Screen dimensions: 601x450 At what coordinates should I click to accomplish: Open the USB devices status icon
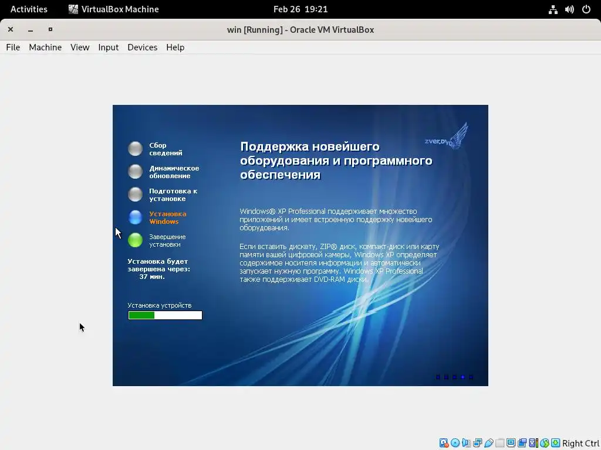pos(488,443)
